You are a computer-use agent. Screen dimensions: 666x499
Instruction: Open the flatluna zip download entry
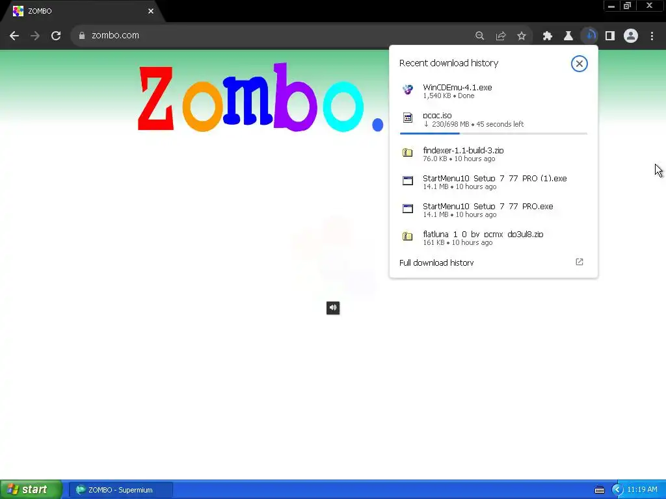(x=494, y=238)
